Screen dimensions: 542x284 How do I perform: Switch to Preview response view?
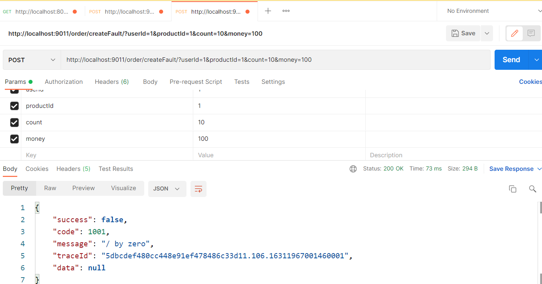84,188
